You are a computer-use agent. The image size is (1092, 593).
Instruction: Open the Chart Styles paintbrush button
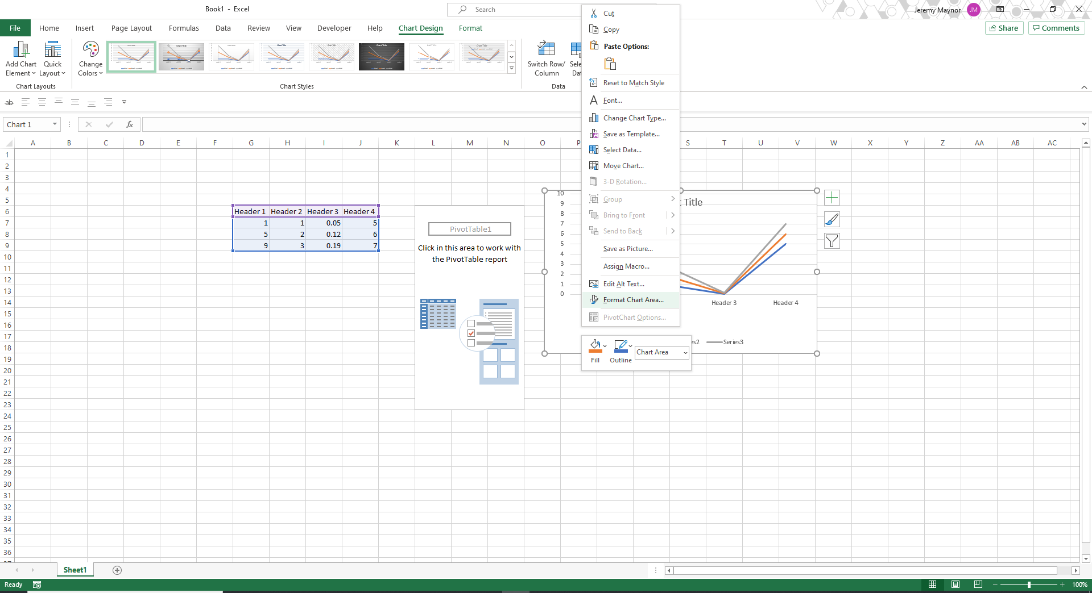(x=832, y=219)
